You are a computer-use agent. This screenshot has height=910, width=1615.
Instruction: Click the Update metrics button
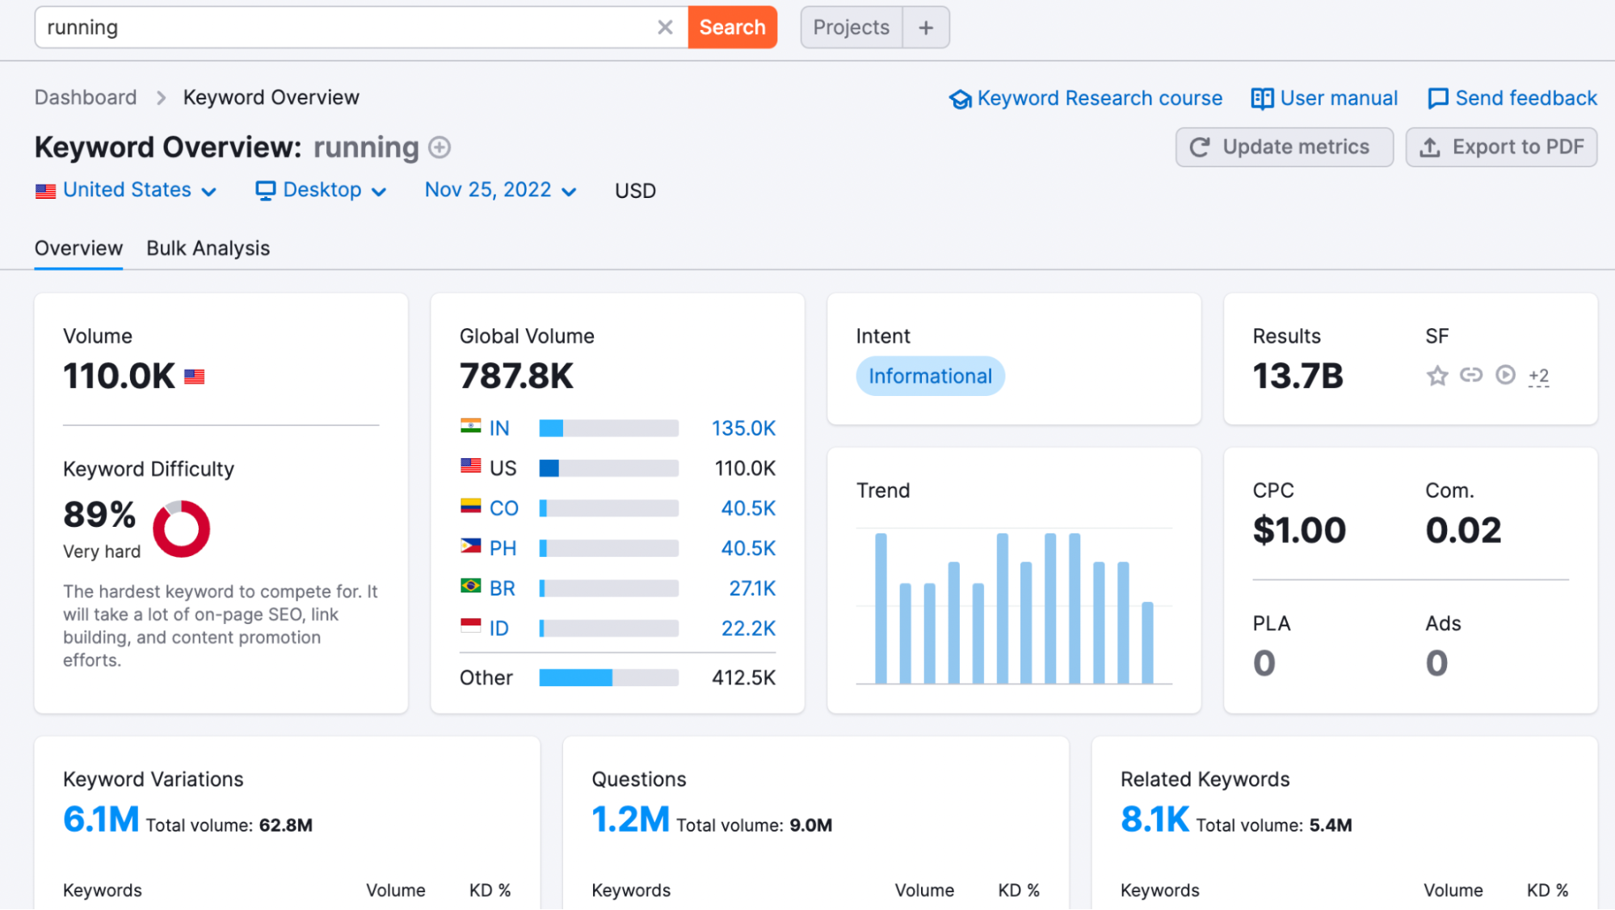(x=1284, y=147)
